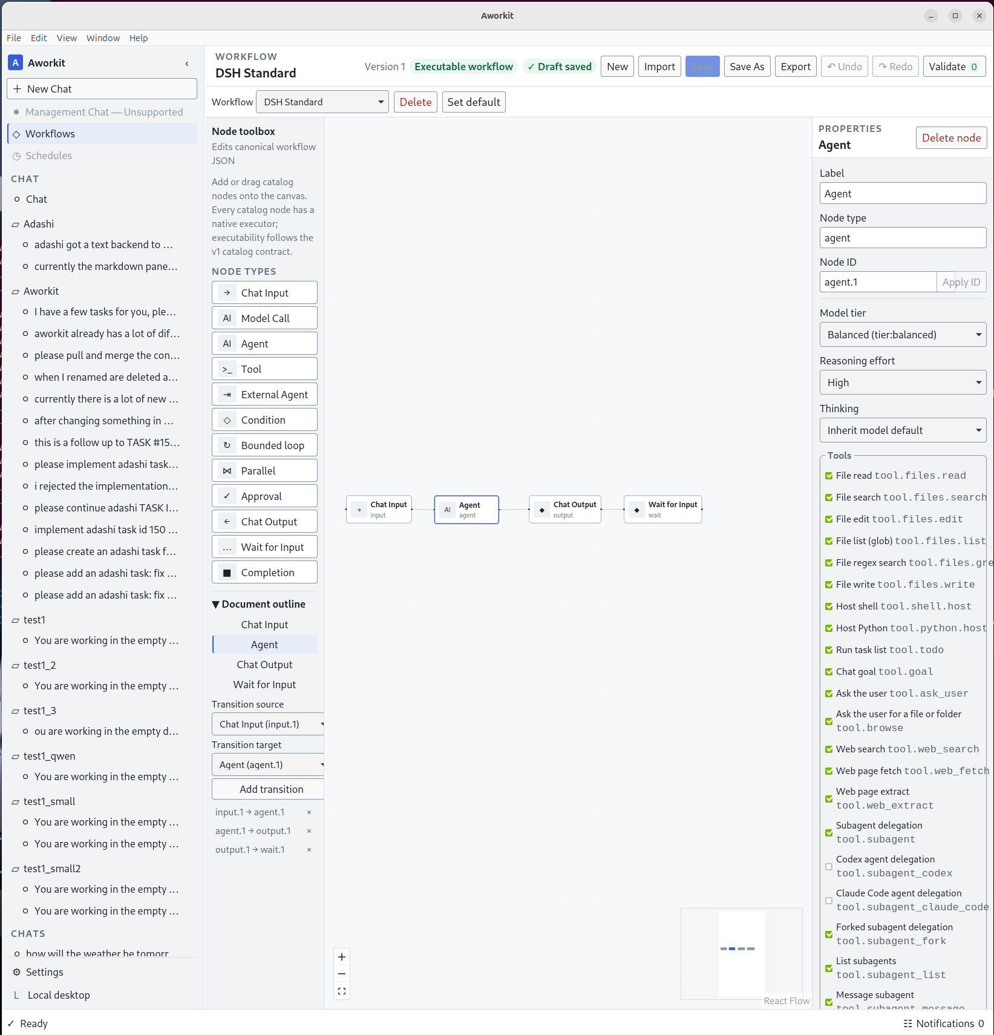
Task: Open the Workflow DSH Standard dropdown
Action: (x=322, y=102)
